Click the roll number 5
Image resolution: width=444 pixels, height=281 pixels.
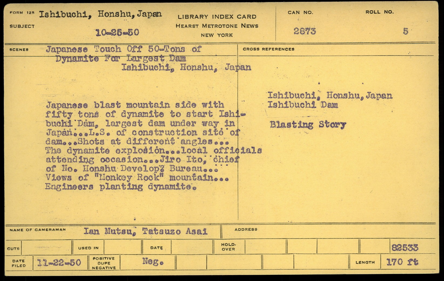click(x=405, y=31)
